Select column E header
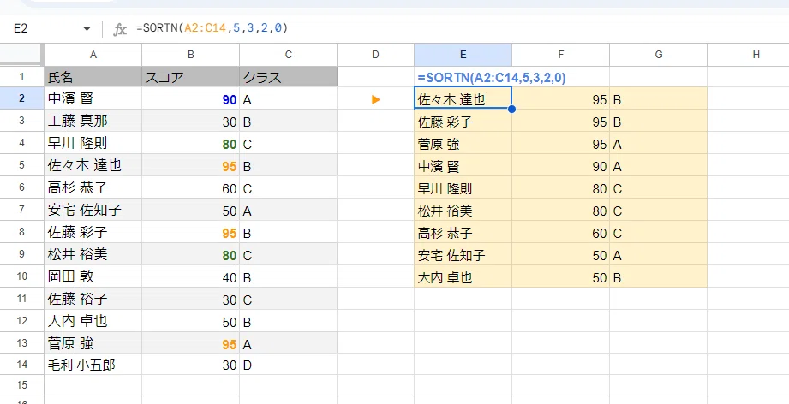The image size is (789, 404). (x=463, y=55)
